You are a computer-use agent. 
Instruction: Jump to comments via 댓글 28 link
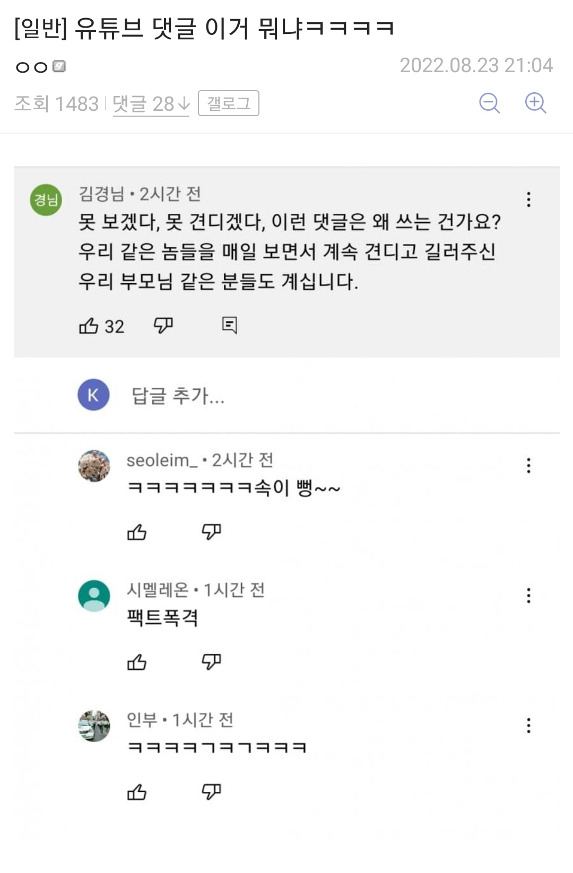(x=151, y=104)
